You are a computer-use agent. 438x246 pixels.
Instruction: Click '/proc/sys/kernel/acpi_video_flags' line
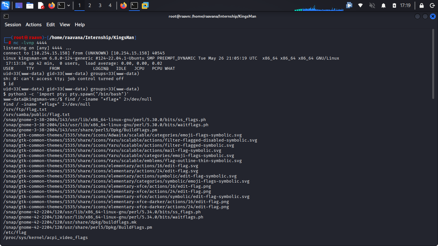pyautogui.click(x=46, y=237)
